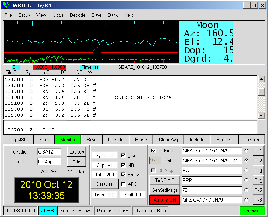Toggle the green Monitor button
This screenshot has height=217, width=268.
coord(68,140)
